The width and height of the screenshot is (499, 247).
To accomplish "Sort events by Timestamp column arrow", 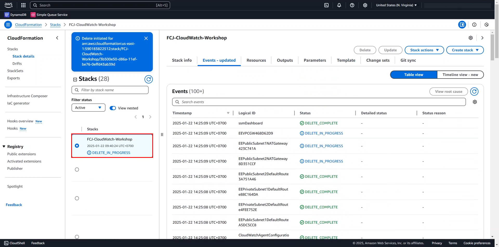I will 228,113.
